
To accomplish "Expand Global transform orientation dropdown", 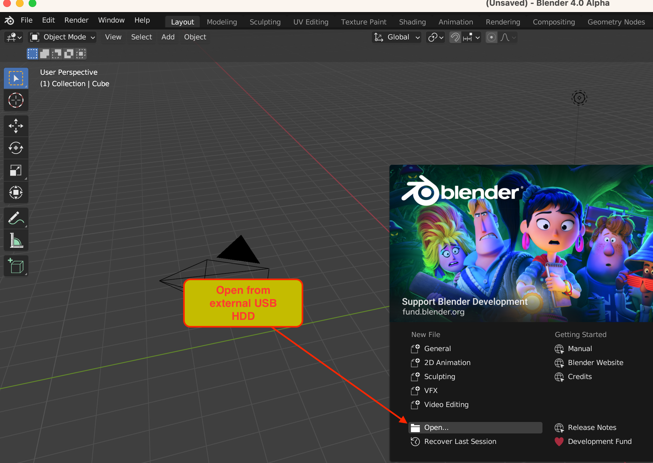I will point(397,37).
